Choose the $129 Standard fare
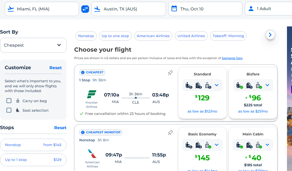292x171 pixels. pos(202,98)
